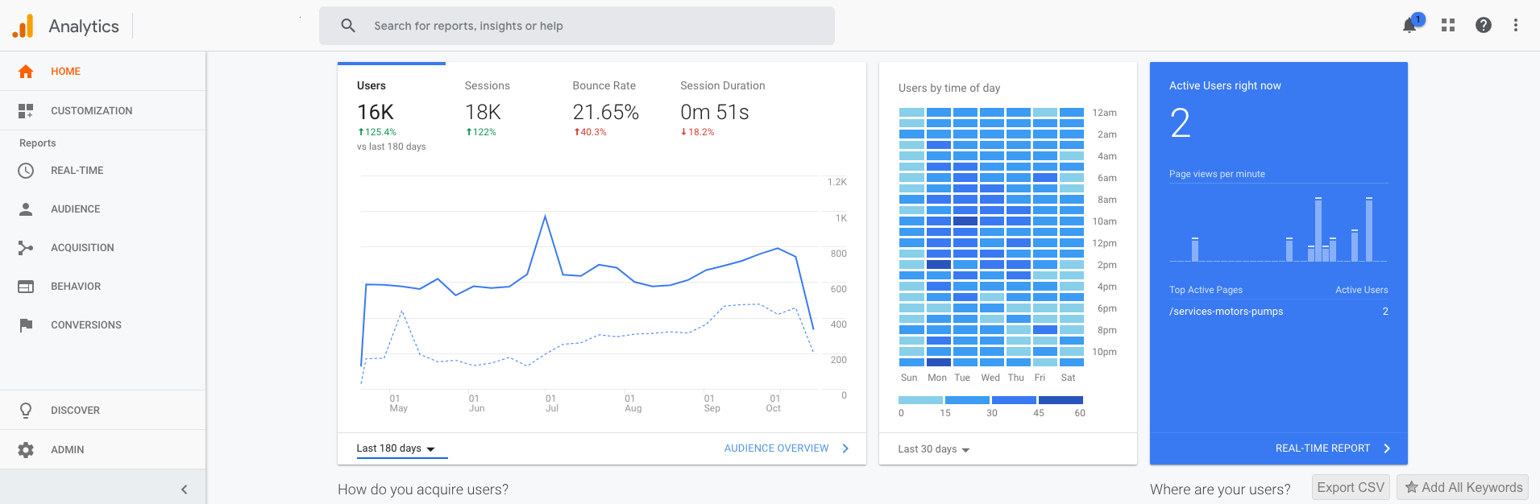
Task: Click the help question mark icon
Action: point(1483,26)
